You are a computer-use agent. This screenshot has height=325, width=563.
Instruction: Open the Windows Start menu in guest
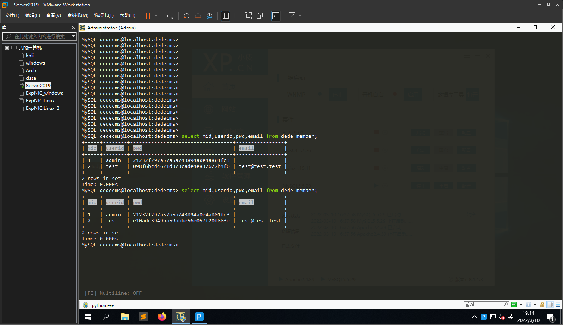coord(88,317)
